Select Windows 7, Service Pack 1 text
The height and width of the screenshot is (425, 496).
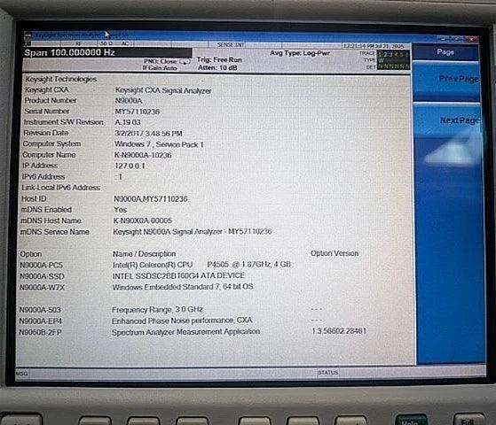(159, 144)
